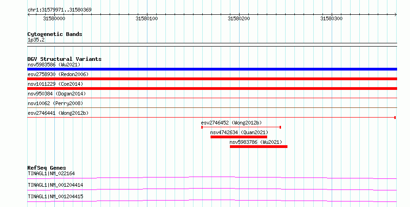Screen dimensions: 410x207
Task: Click the blue nsv5983586 variant bar
Action: point(212,69)
